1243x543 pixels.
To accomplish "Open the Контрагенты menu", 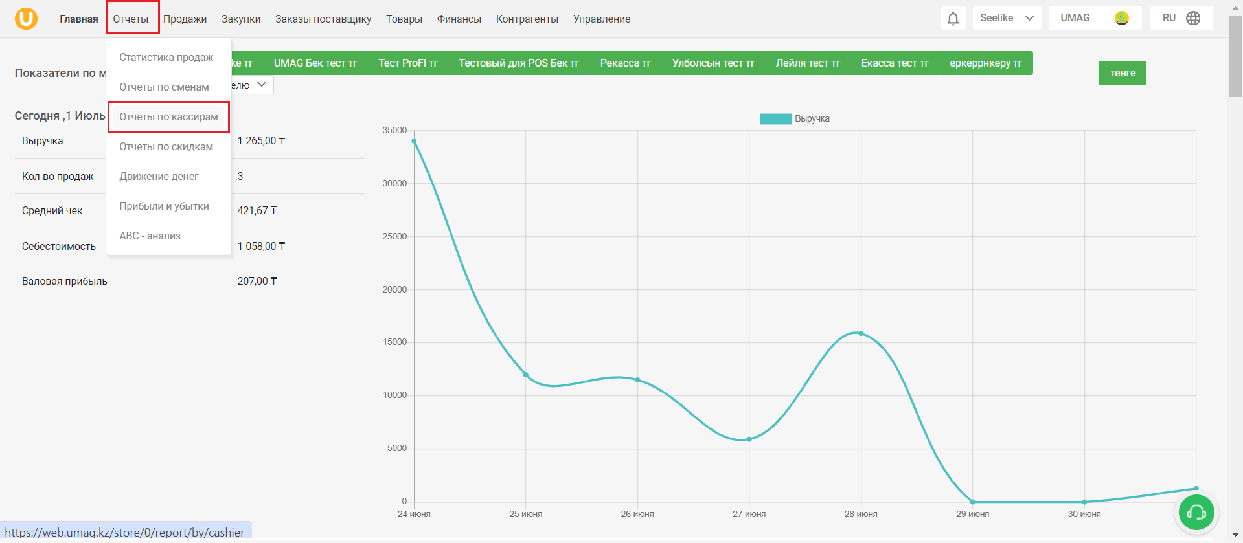I will [527, 19].
